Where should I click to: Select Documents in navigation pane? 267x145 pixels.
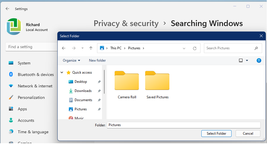click(83, 100)
